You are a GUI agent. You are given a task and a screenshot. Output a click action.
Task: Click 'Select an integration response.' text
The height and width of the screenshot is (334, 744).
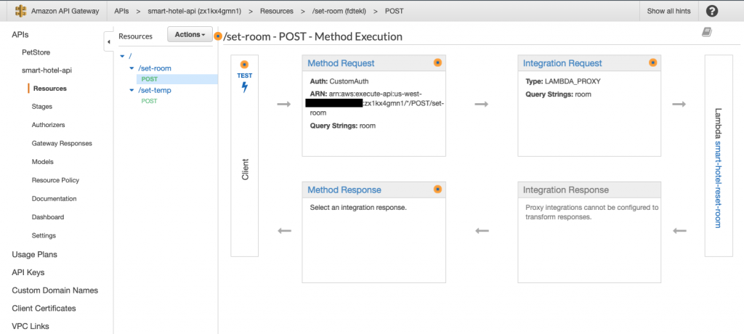pyautogui.click(x=358, y=208)
